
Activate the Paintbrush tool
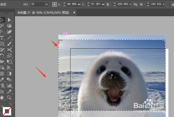pos(9,44)
